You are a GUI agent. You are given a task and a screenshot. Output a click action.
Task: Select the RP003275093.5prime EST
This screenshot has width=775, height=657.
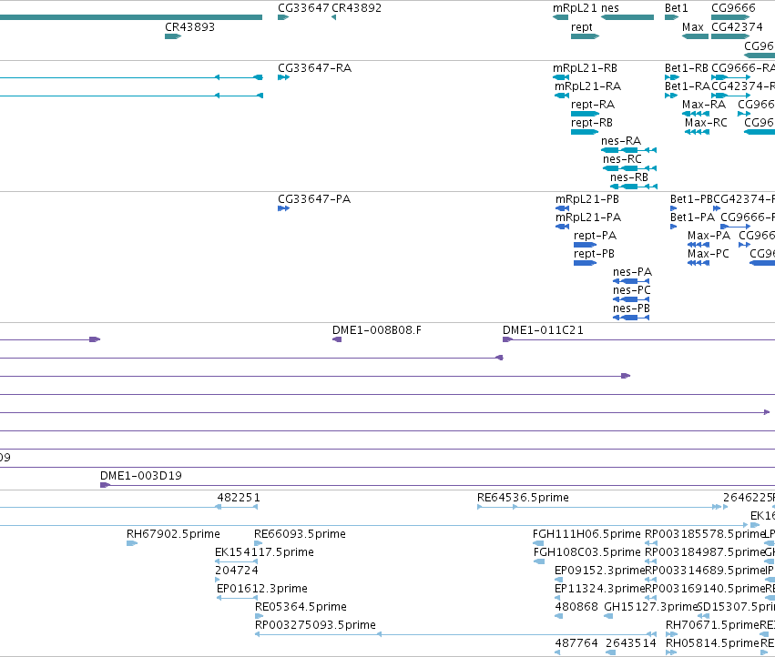tap(455, 634)
